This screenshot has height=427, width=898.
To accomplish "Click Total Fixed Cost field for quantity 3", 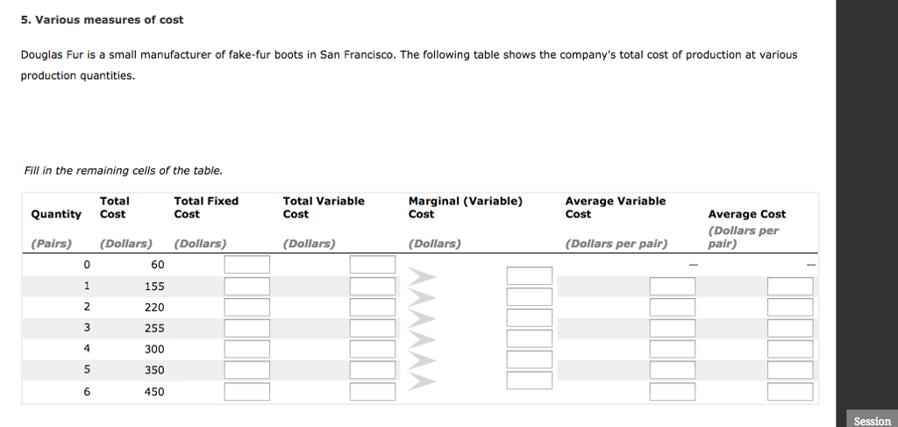I will [x=246, y=328].
